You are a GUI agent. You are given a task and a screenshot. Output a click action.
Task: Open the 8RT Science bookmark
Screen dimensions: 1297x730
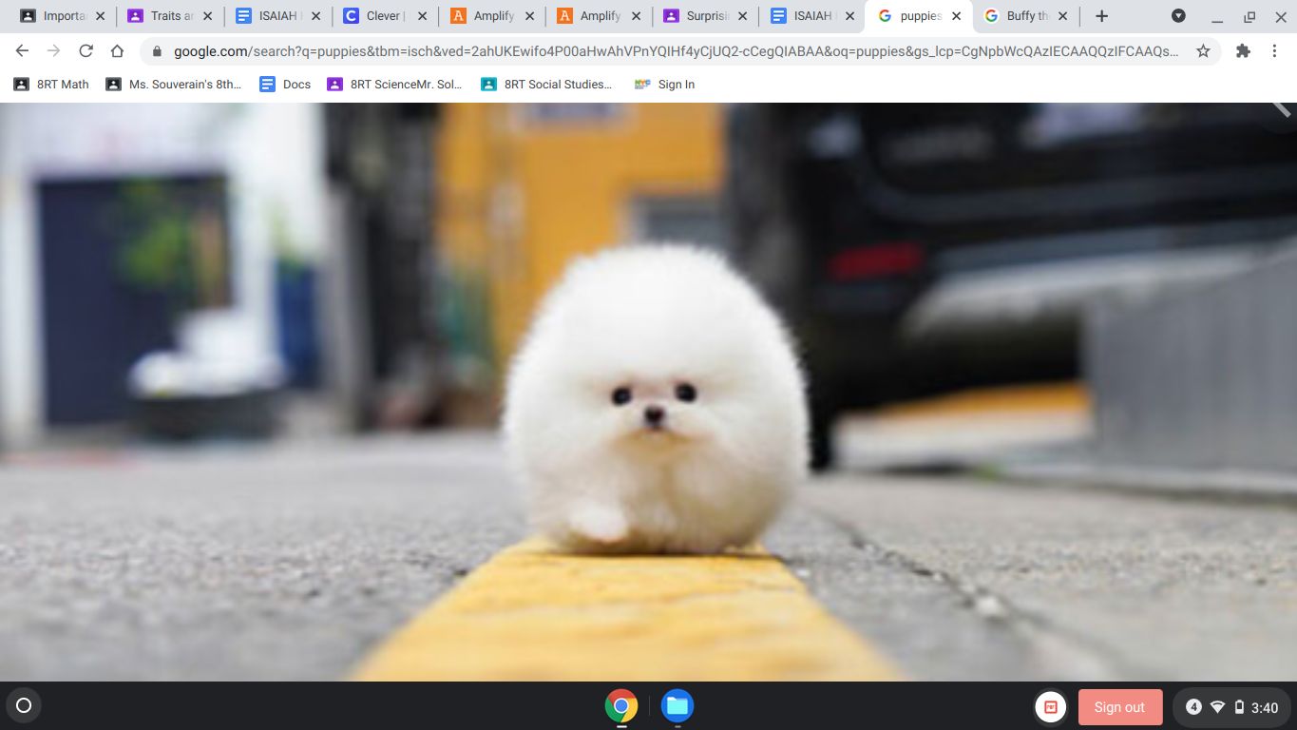[394, 85]
